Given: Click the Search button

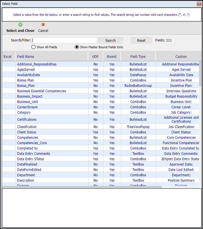Looking at the screenshot, I should 111,40.
